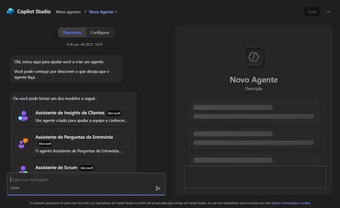Select Assistente de Perguntas de Entrevista template
This screenshot has width=340, height=208.
[73, 144]
